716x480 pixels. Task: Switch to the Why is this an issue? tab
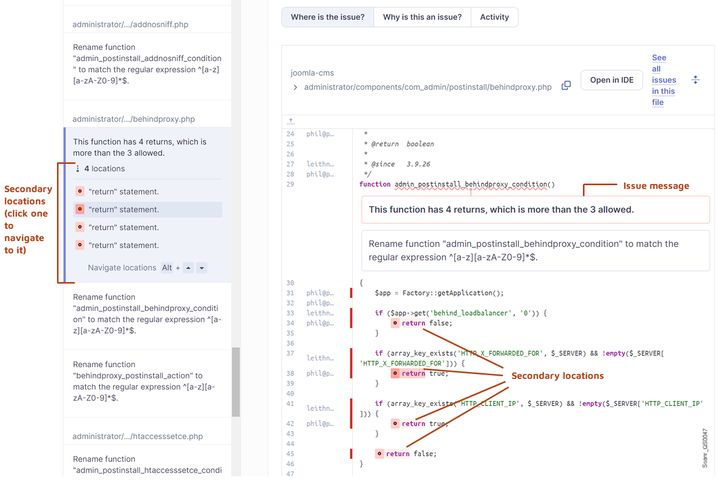tap(422, 17)
